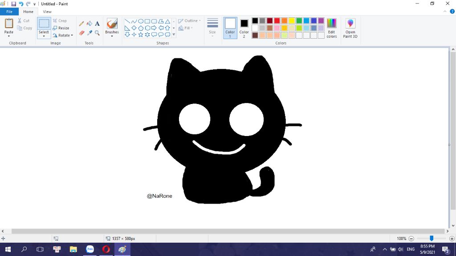This screenshot has height=256, width=456.
Task: Choose the Hexagon shape
Action: (x=147, y=28)
